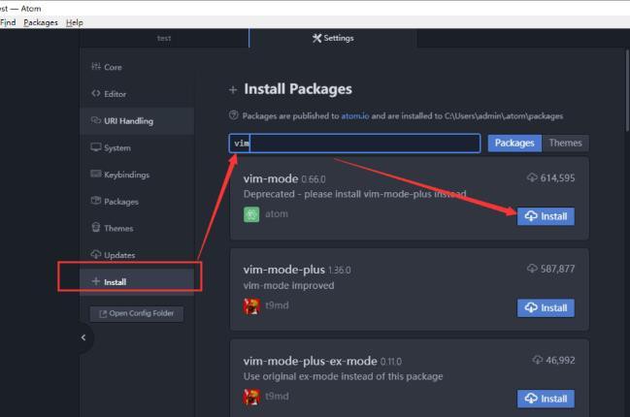Install the vim-mode-plus package

[x=546, y=308]
